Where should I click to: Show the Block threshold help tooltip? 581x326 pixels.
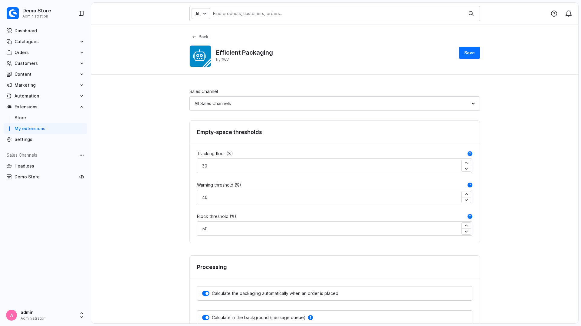click(x=470, y=216)
